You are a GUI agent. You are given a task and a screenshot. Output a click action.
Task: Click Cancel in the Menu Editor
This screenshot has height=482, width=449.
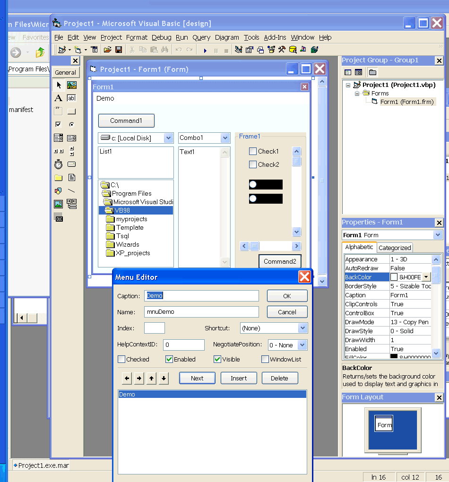287,312
